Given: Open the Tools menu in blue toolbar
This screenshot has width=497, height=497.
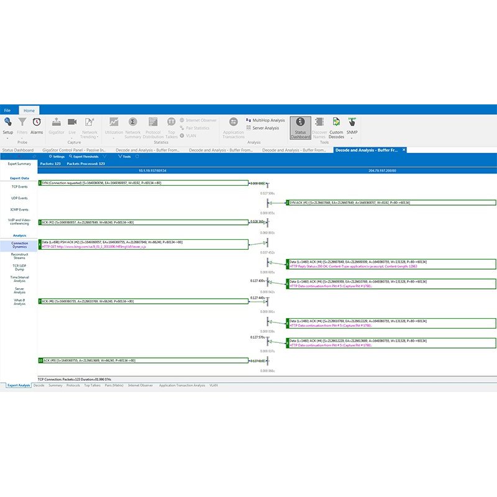Looking at the screenshot, I should click(124, 157).
